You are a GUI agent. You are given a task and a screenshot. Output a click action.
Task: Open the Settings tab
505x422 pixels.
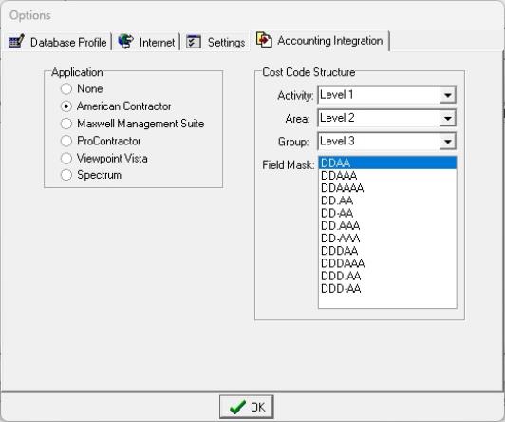pyautogui.click(x=215, y=42)
